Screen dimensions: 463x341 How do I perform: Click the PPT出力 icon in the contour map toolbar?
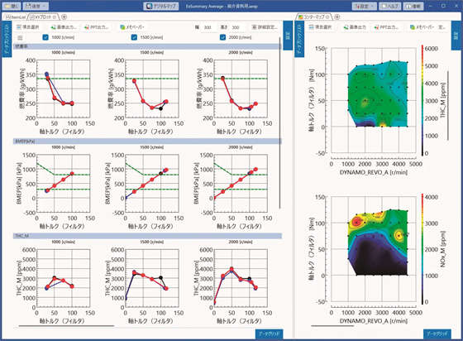[x=377, y=27]
